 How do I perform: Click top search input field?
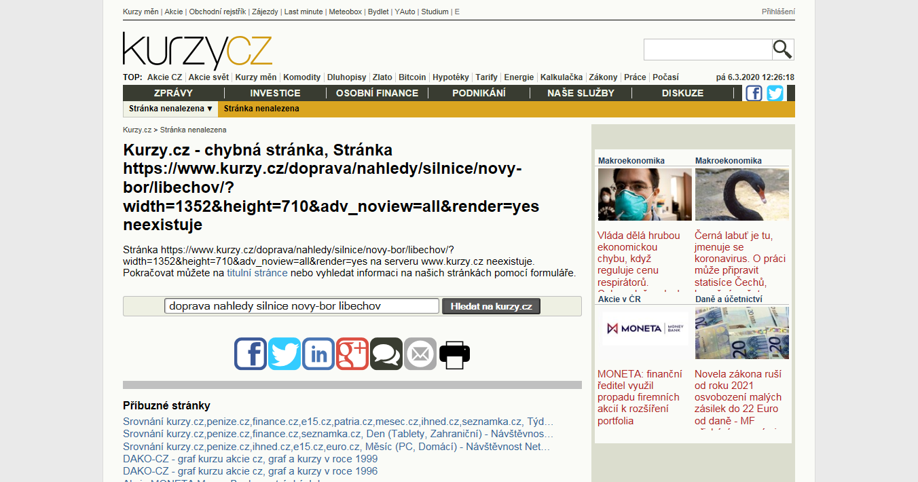point(708,50)
